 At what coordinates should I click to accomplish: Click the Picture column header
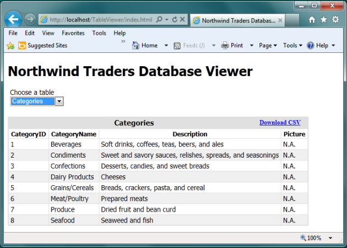click(294, 134)
